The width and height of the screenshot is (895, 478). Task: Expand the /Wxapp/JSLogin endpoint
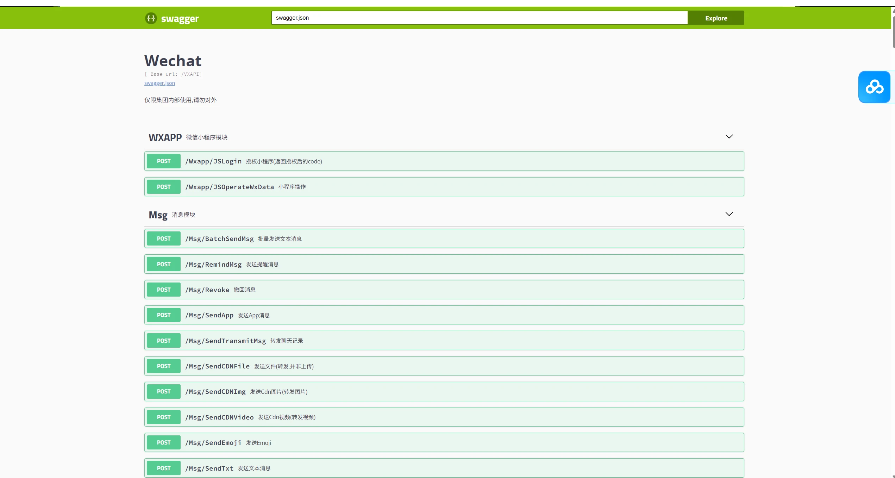[x=213, y=161]
